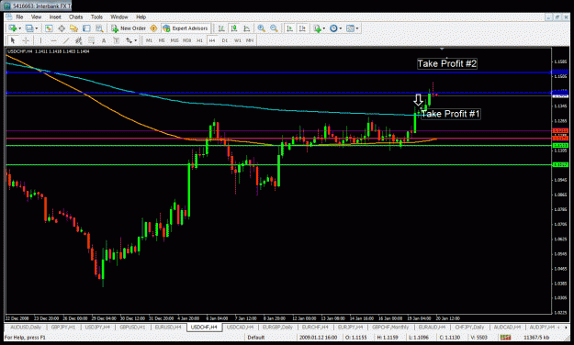
Task: Toggle chart auto scroll
Action: (289, 28)
